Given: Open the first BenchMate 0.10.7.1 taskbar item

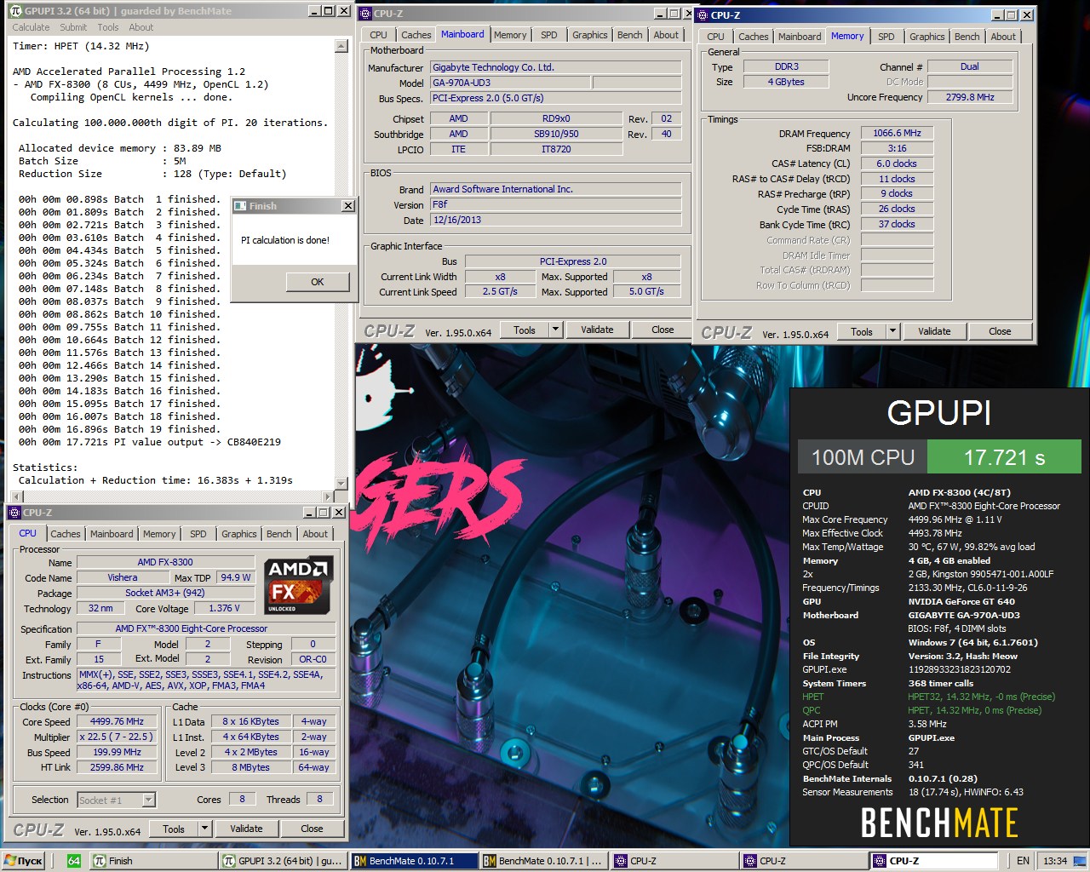Looking at the screenshot, I should pos(413,861).
